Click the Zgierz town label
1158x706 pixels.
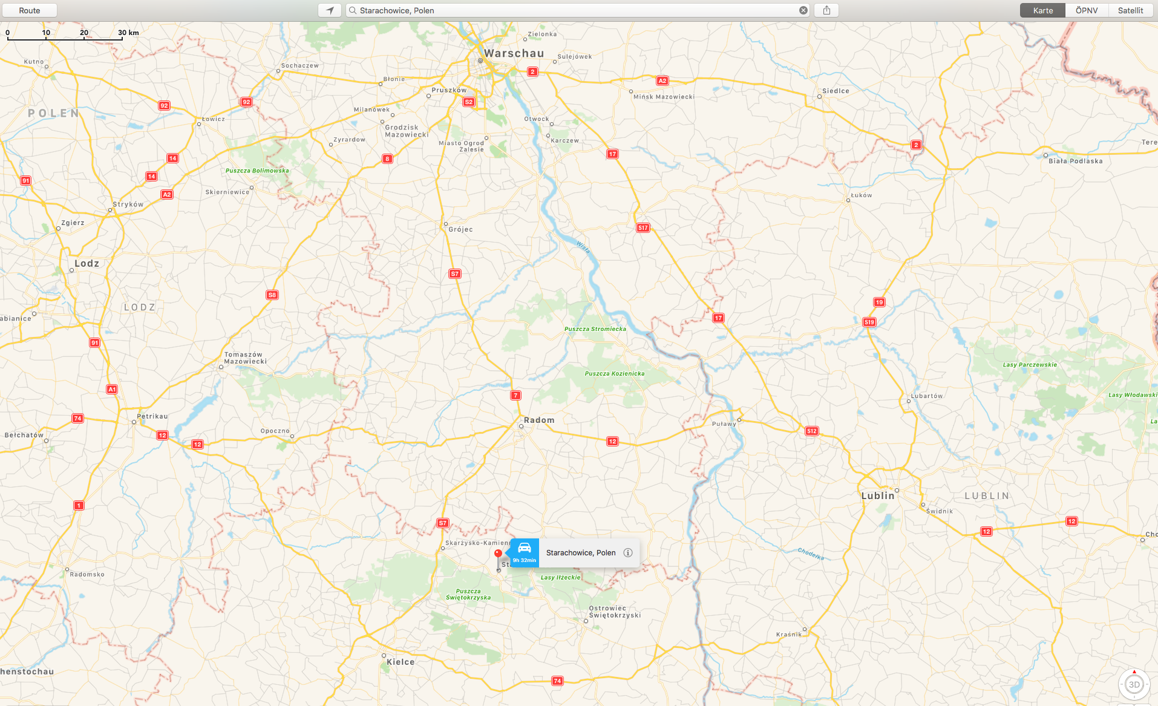pos(73,223)
